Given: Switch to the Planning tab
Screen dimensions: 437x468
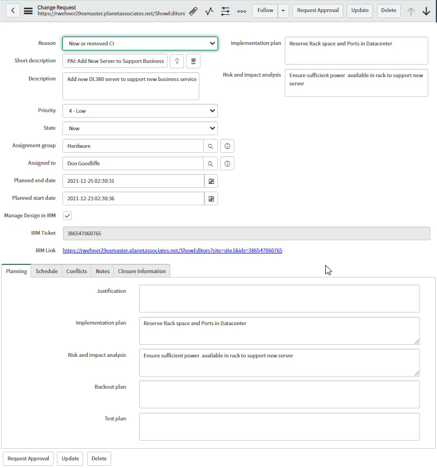Looking at the screenshot, I should point(16,271).
